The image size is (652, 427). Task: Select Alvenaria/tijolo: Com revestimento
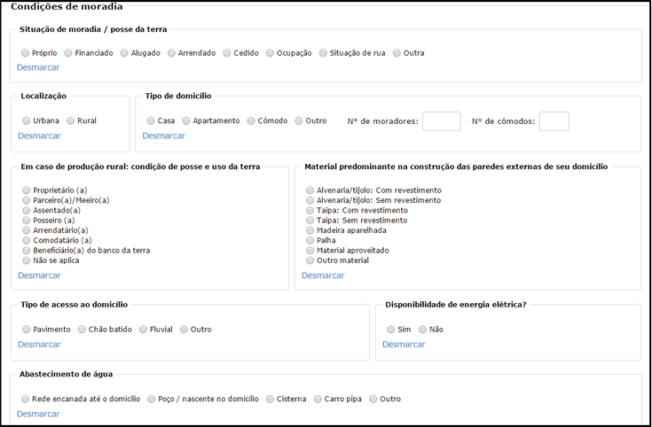coord(310,190)
